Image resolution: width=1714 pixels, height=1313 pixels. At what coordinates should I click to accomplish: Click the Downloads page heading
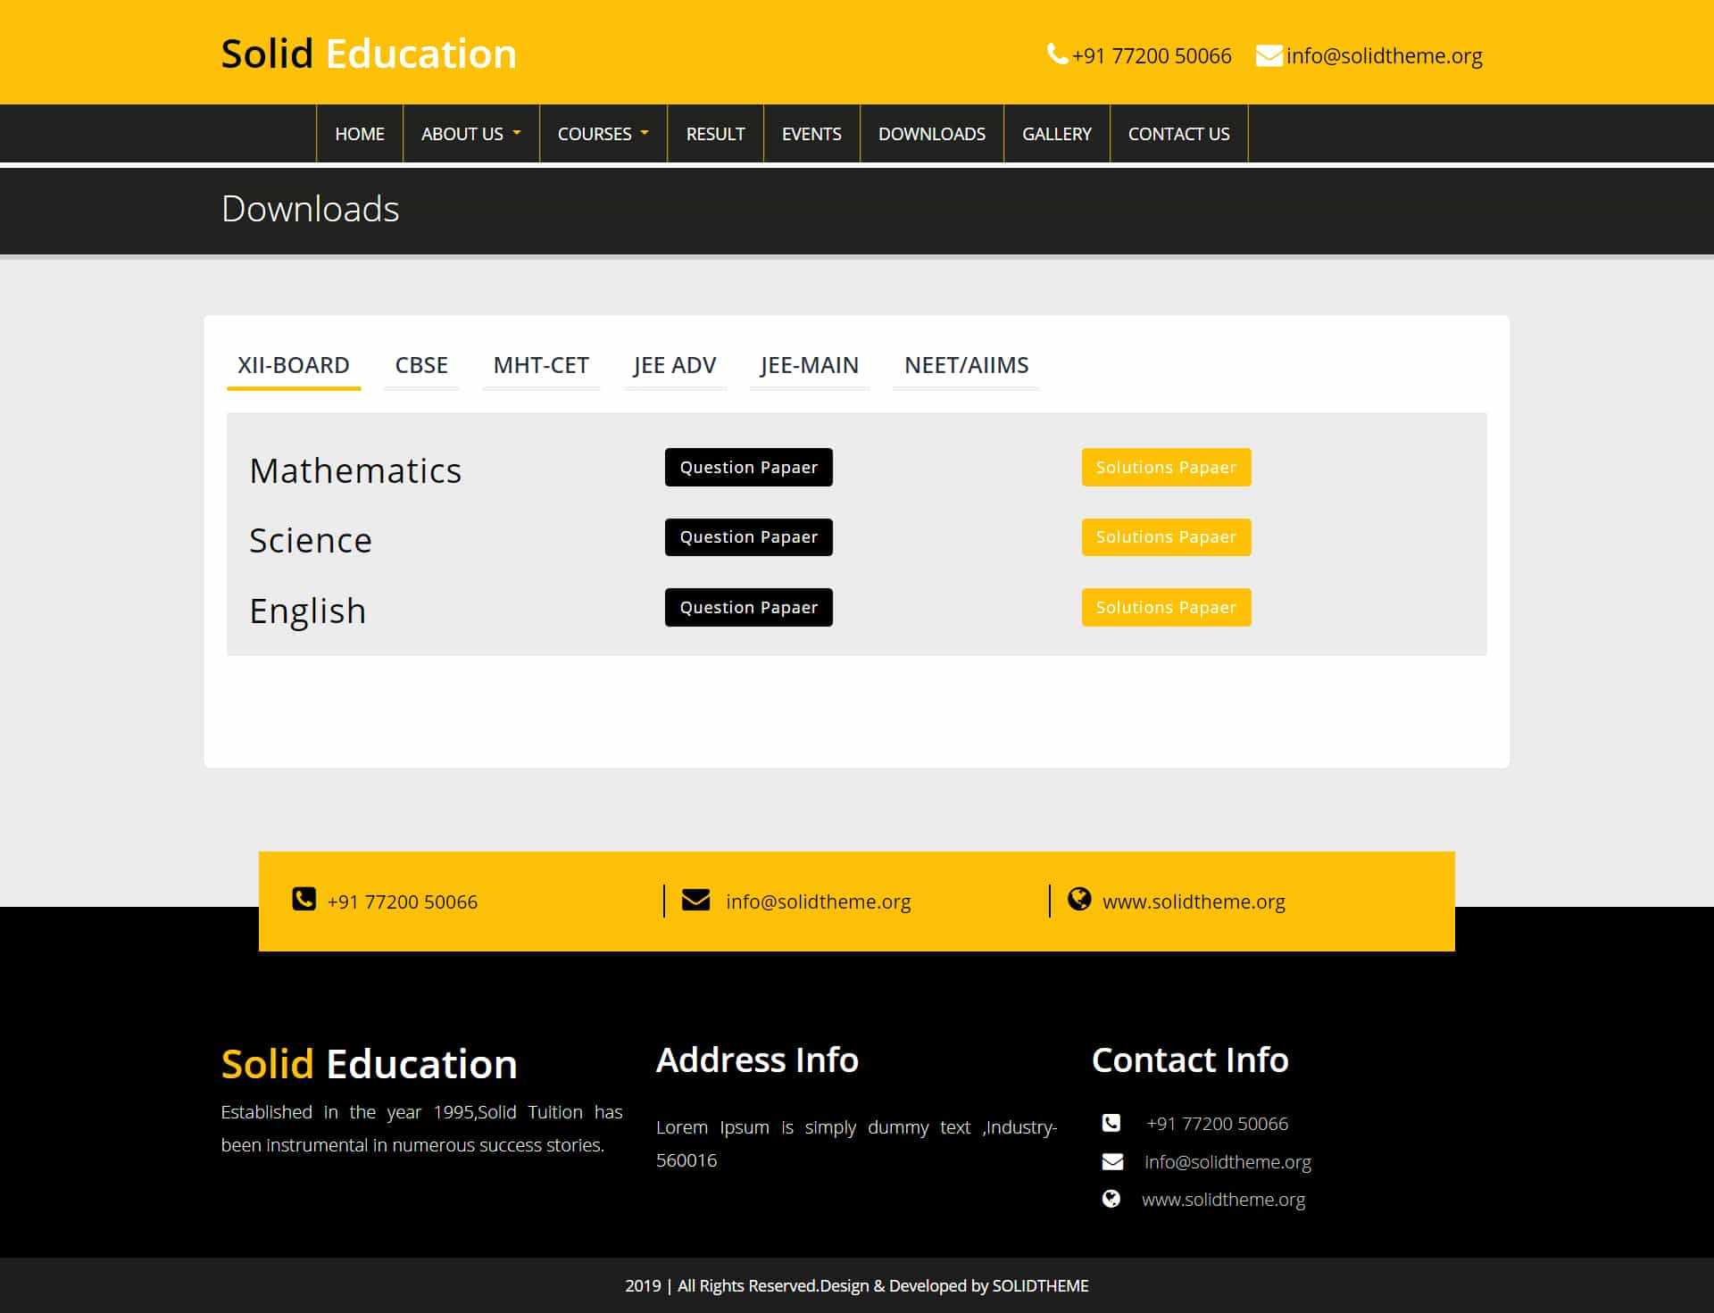point(311,209)
